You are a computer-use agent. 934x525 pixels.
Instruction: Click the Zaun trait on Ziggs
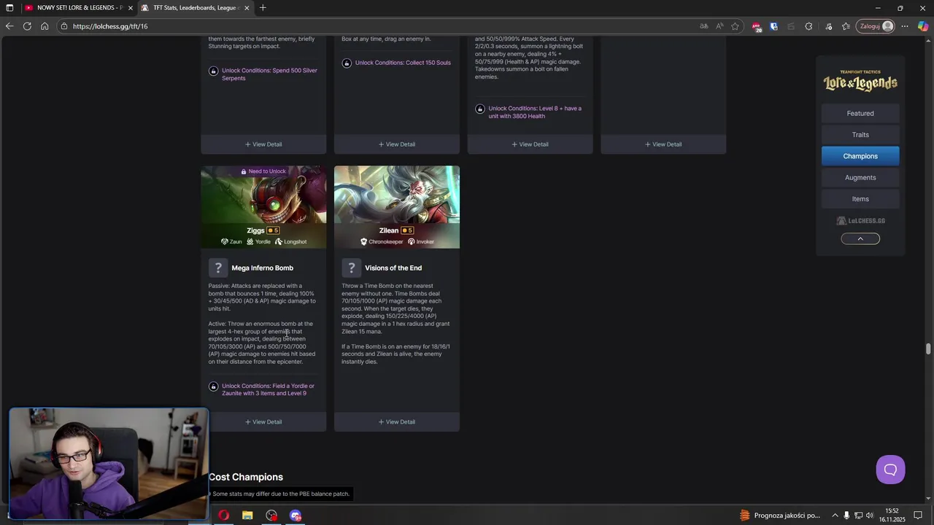click(231, 241)
